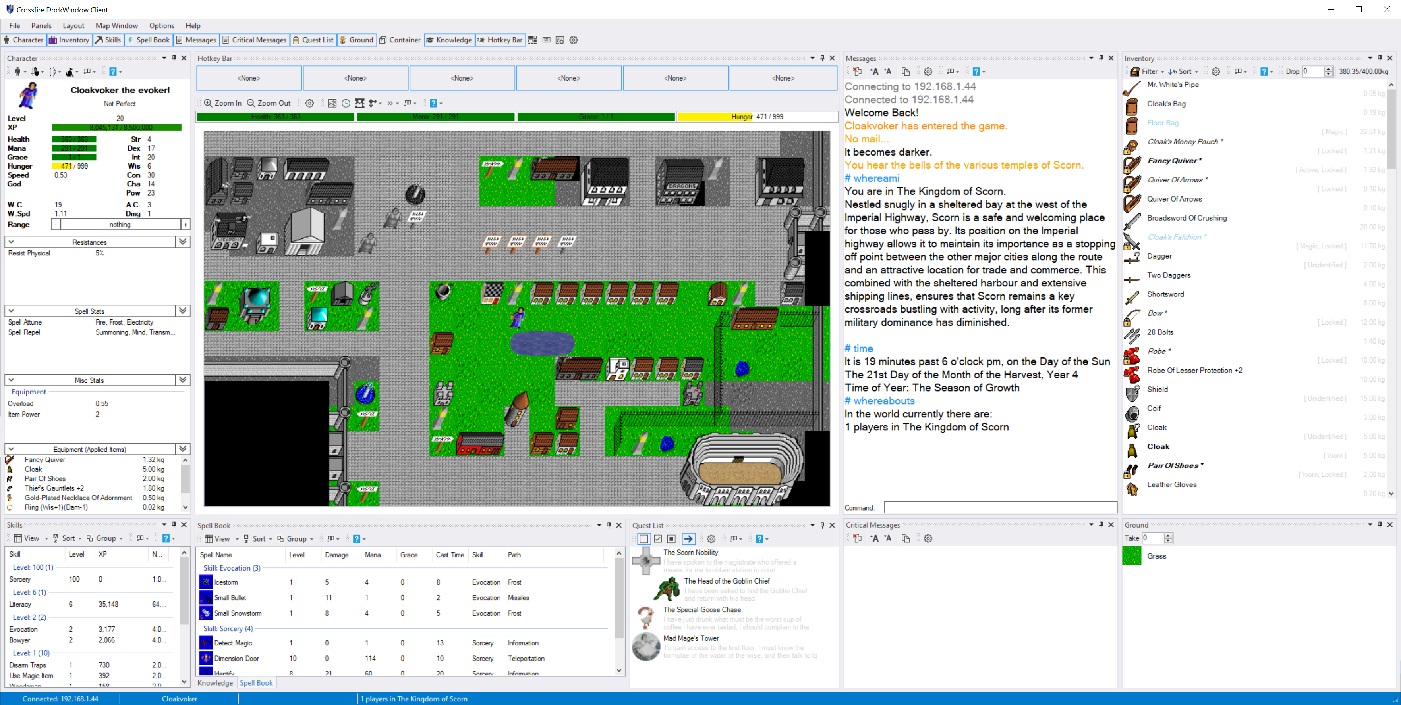Show completed quests checkmark filter icon
1401x705 pixels.
(657, 538)
